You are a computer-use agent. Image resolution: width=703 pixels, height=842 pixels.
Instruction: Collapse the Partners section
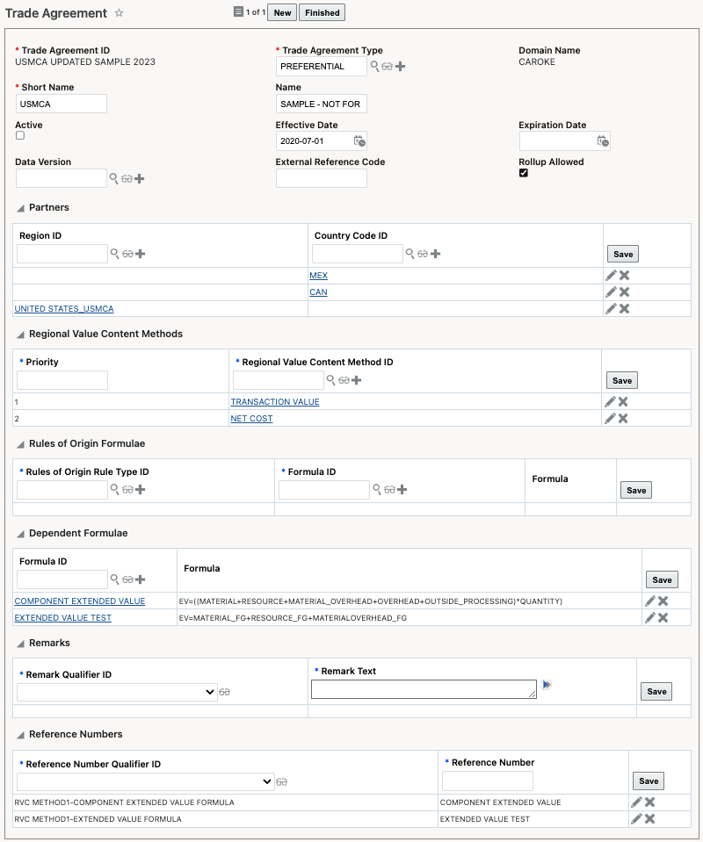click(x=21, y=208)
